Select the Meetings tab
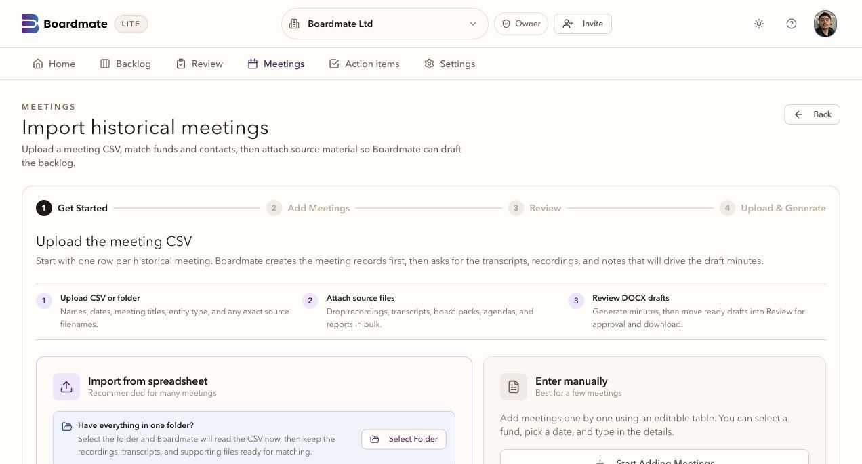Image resolution: width=862 pixels, height=464 pixels. pyautogui.click(x=276, y=64)
